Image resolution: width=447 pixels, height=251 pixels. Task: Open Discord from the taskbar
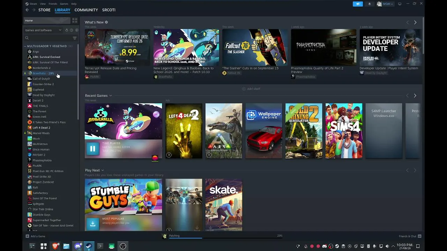point(78,246)
